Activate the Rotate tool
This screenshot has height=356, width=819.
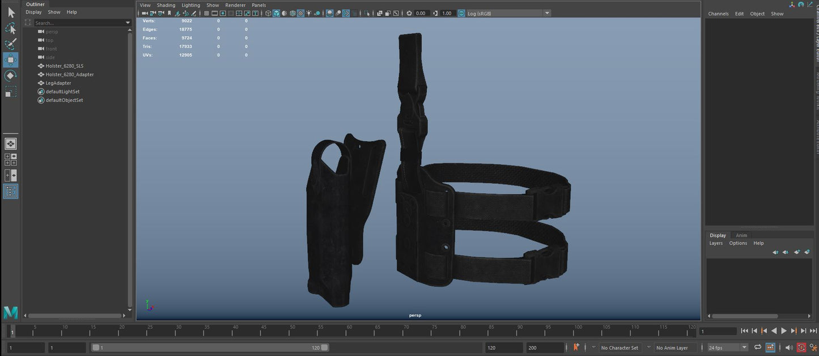click(10, 76)
